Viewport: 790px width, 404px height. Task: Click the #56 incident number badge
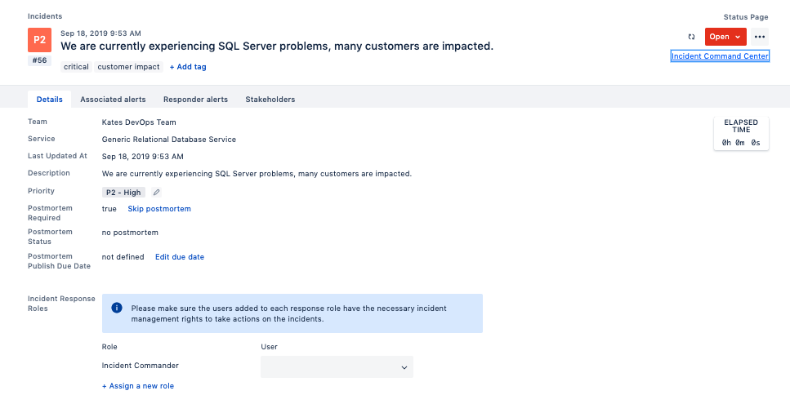tap(39, 60)
